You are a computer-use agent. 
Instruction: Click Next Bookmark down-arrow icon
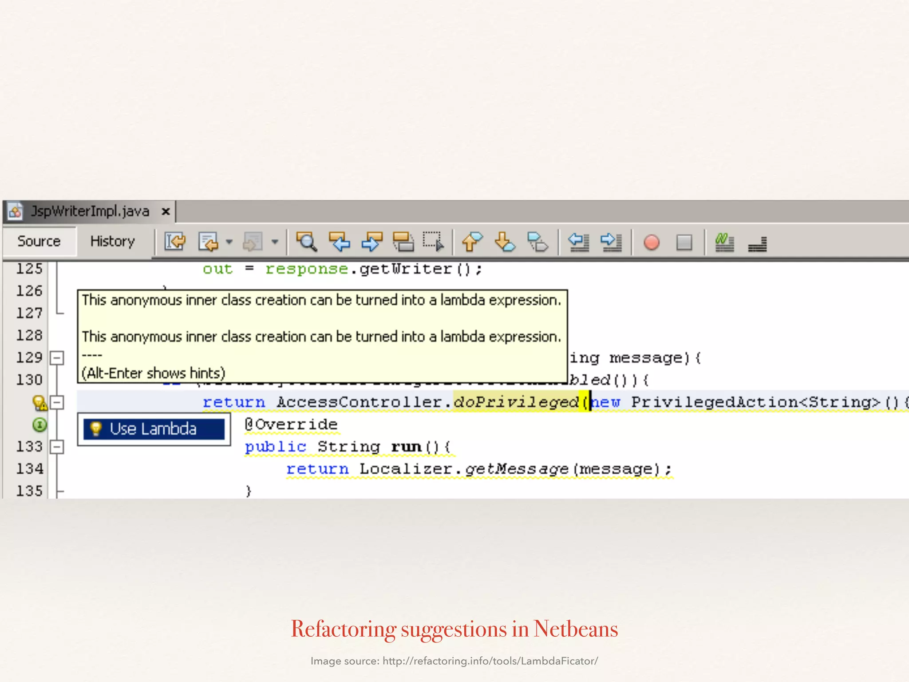505,242
